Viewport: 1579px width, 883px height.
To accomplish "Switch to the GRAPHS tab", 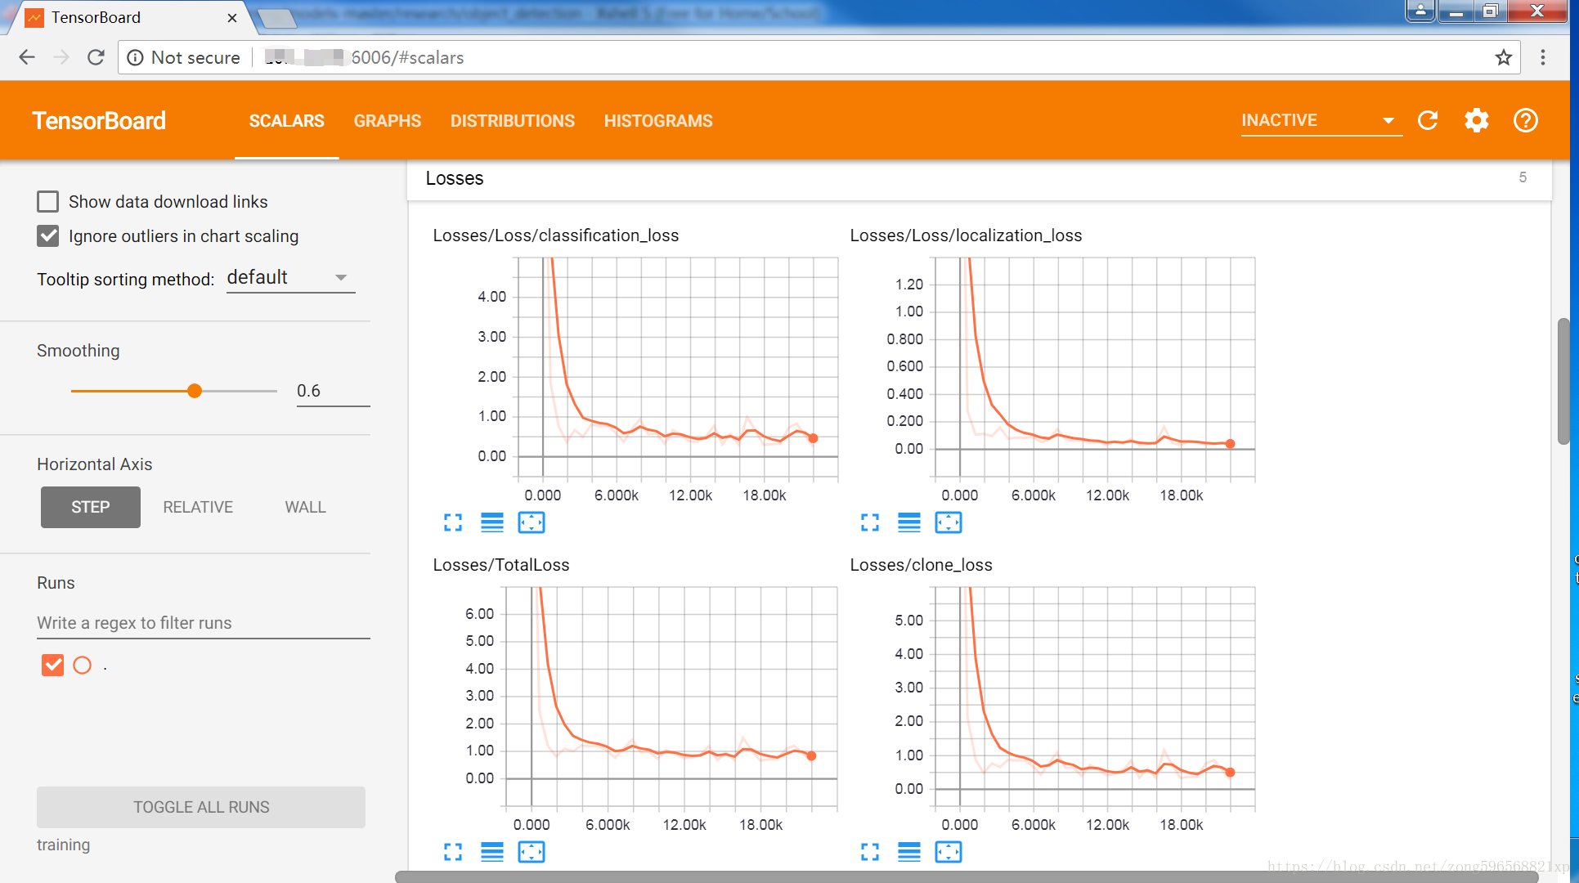I will coord(387,121).
